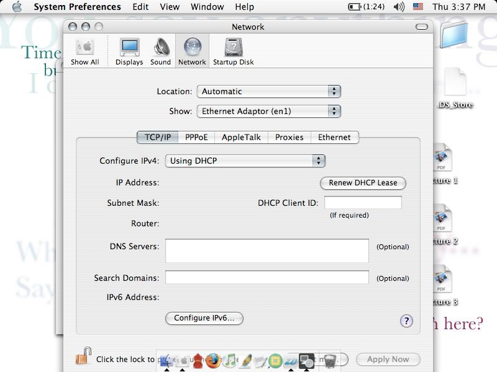Open the green circle app in Dock
The width and height of the screenshot is (497, 372).
[x=275, y=361]
